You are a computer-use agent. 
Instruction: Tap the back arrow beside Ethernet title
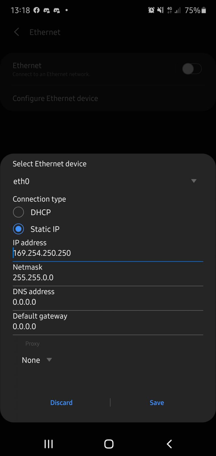(x=17, y=32)
